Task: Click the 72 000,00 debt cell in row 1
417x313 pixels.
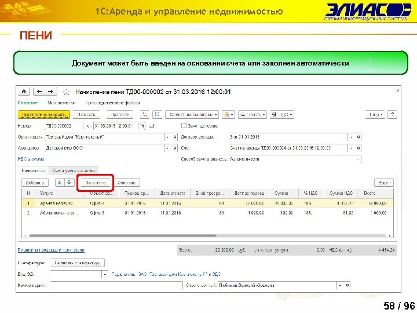Action: point(249,203)
